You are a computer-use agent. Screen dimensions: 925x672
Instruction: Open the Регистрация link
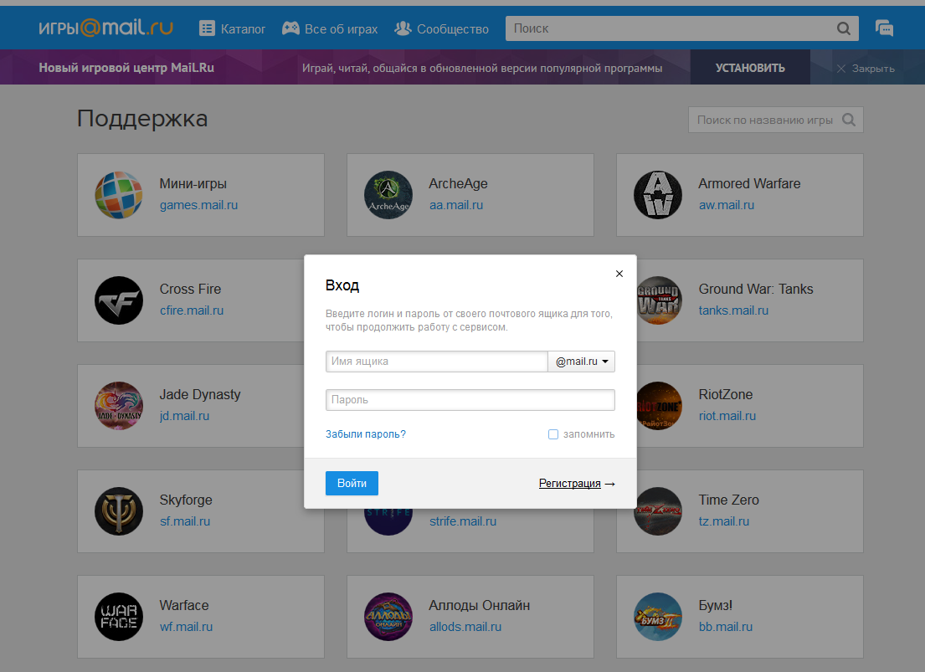coord(569,483)
